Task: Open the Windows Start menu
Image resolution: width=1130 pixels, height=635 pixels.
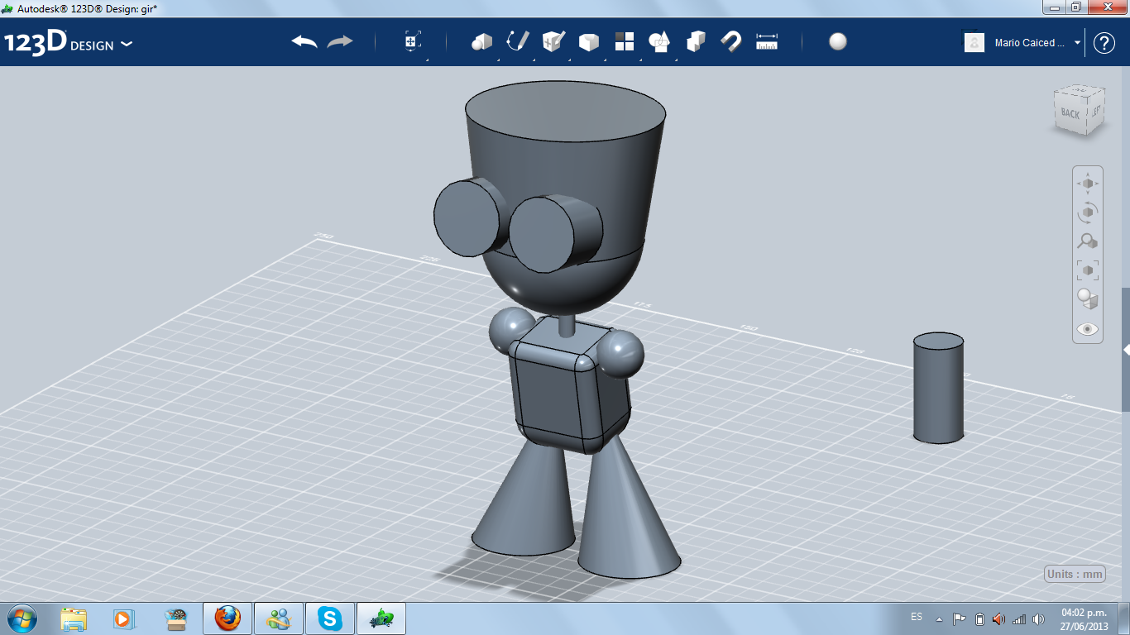Action: 22,618
